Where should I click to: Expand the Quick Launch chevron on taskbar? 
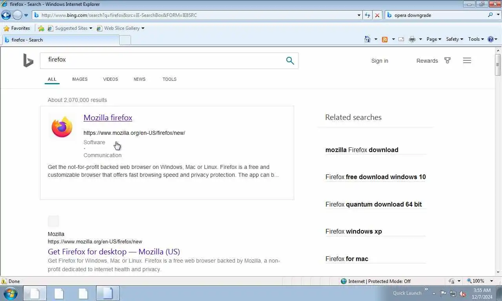click(x=426, y=290)
